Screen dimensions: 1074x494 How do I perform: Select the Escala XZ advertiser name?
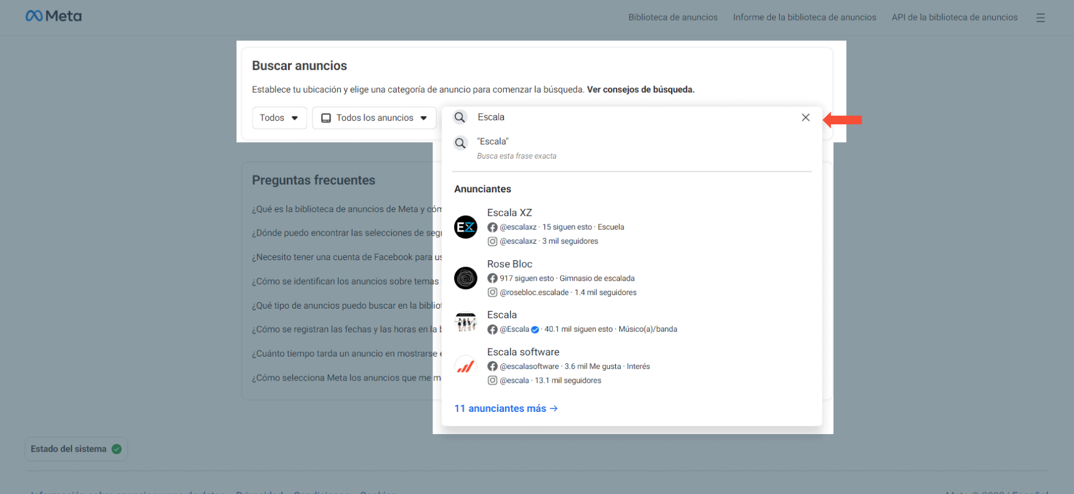point(510,213)
